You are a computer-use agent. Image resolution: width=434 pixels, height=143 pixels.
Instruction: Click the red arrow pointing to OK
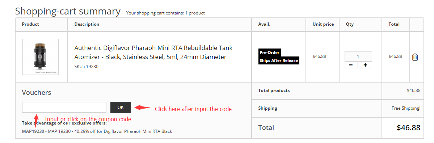coord(142,108)
